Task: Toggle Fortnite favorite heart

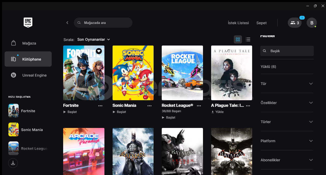Action: click(x=99, y=51)
